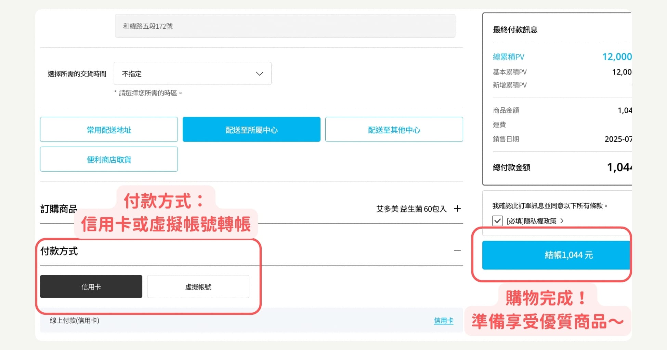Click the 總累積PV label

(x=509, y=56)
